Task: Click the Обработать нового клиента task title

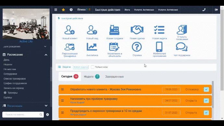Action: pos(106,89)
